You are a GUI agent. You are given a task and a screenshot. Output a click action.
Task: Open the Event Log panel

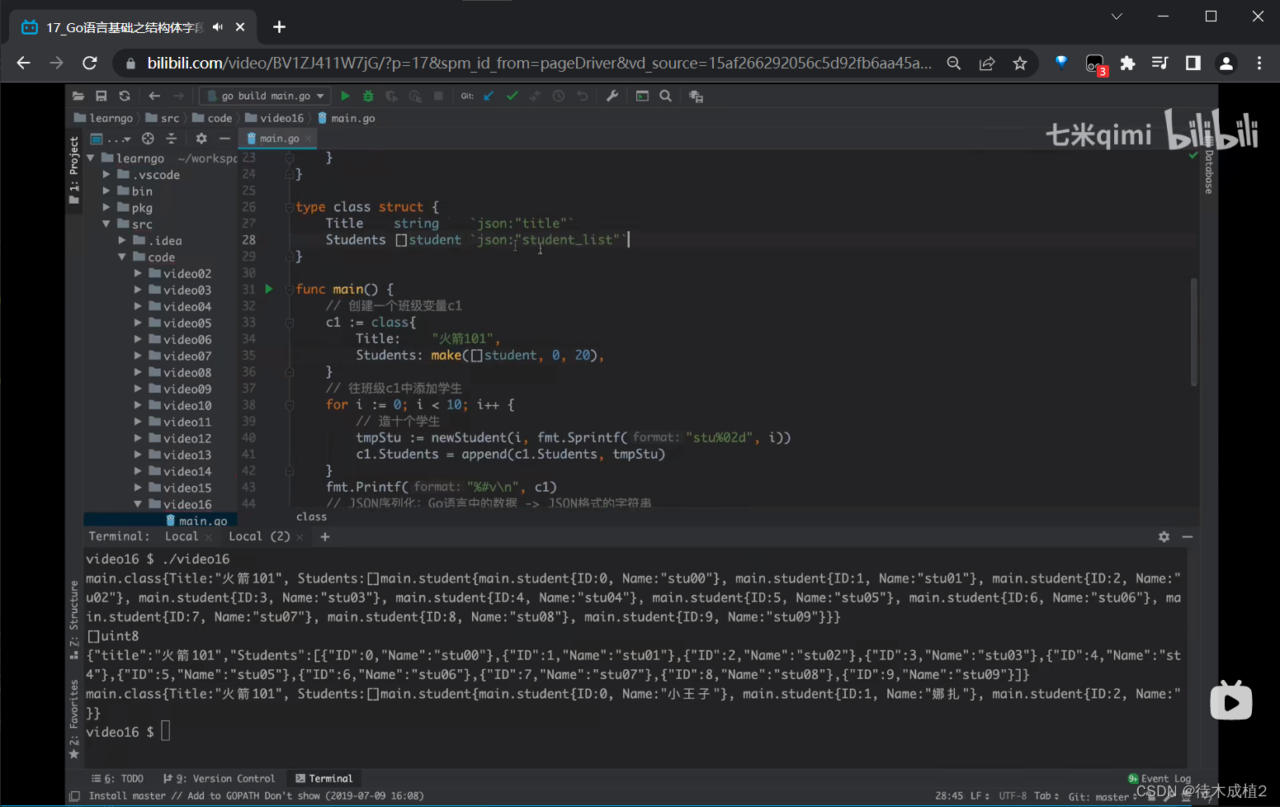(x=1160, y=778)
